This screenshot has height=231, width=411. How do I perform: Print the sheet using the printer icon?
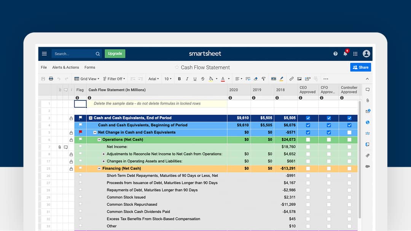point(51,79)
